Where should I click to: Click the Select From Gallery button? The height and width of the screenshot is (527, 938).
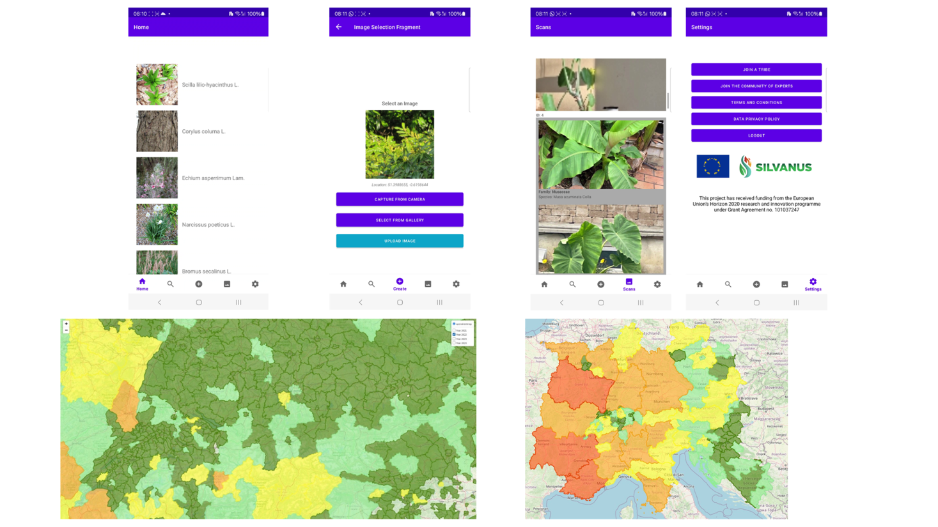(400, 220)
